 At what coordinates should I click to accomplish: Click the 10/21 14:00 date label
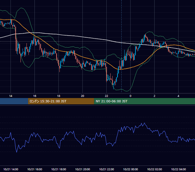(11, 169)
